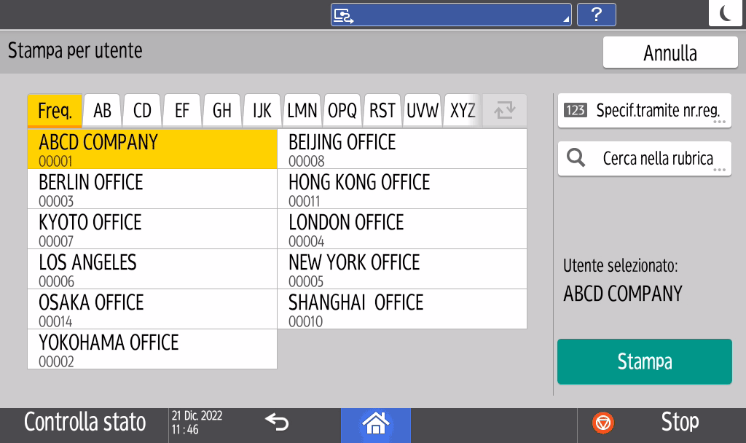
Task: Select the Freq. tab
Action: [x=55, y=111]
